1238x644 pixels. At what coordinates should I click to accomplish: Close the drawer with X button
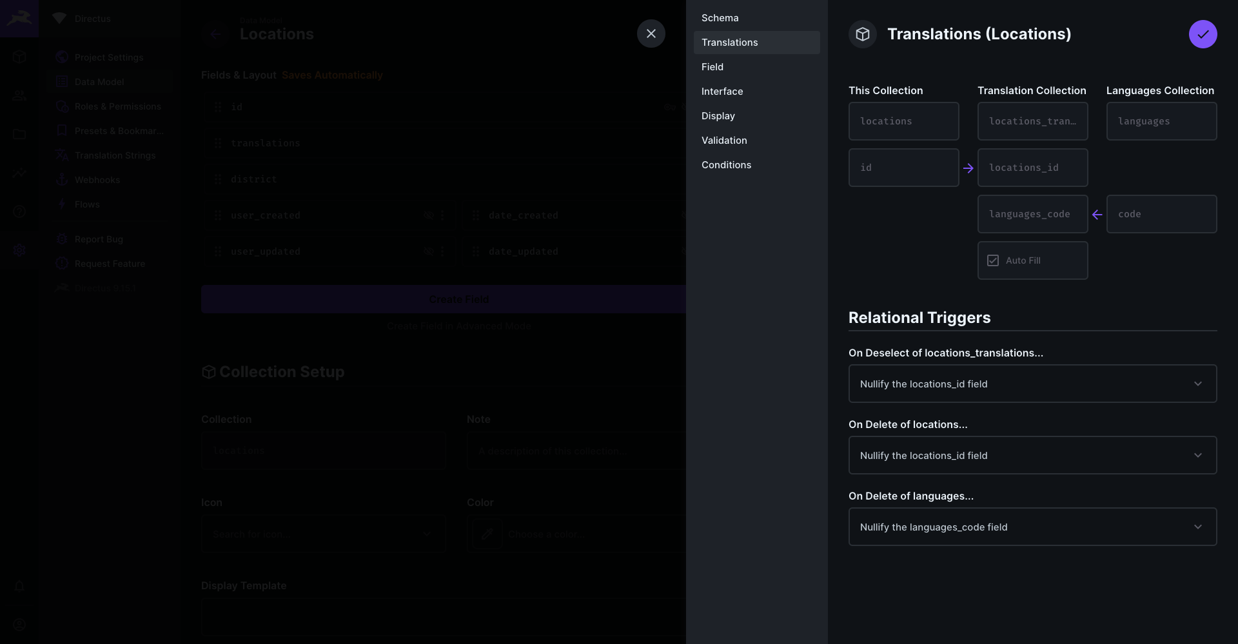pyautogui.click(x=651, y=34)
